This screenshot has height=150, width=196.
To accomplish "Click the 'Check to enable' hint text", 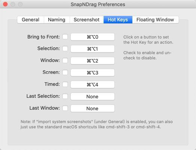I will click(147, 55).
